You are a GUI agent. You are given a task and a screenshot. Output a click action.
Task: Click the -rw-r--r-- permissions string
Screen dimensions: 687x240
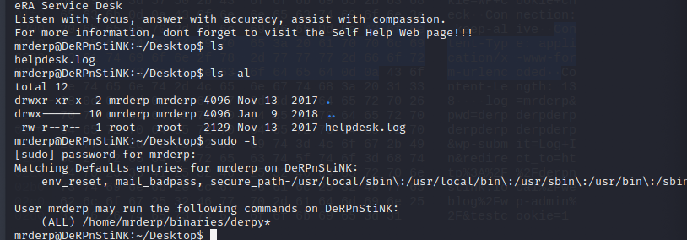[48, 127]
